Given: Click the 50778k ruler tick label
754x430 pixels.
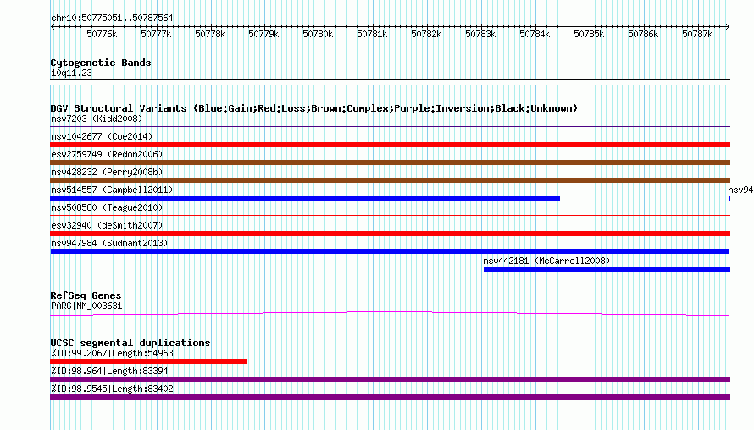Looking at the screenshot, I should 209,35.
